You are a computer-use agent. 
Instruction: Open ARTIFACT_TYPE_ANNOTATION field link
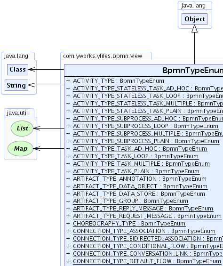tap(140, 179)
